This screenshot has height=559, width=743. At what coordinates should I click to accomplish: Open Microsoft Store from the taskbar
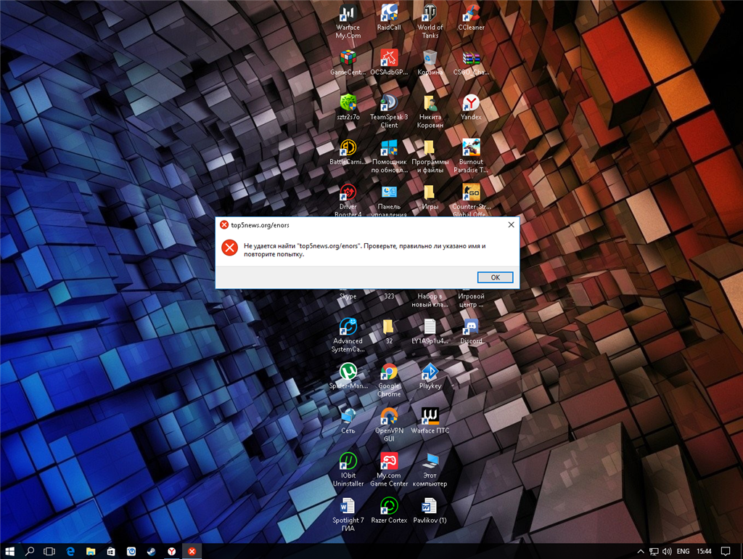111,551
